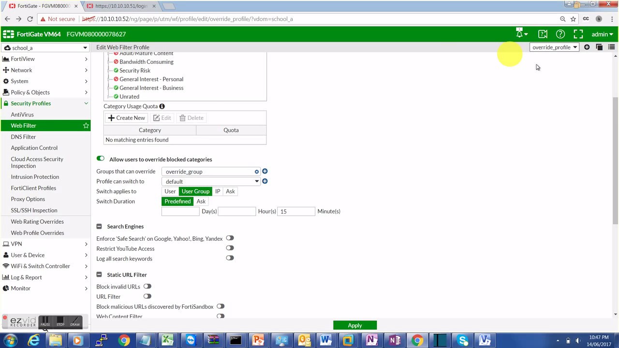The image size is (619, 348).
Task: Go back in browser
Action: pyautogui.click(x=7, y=19)
